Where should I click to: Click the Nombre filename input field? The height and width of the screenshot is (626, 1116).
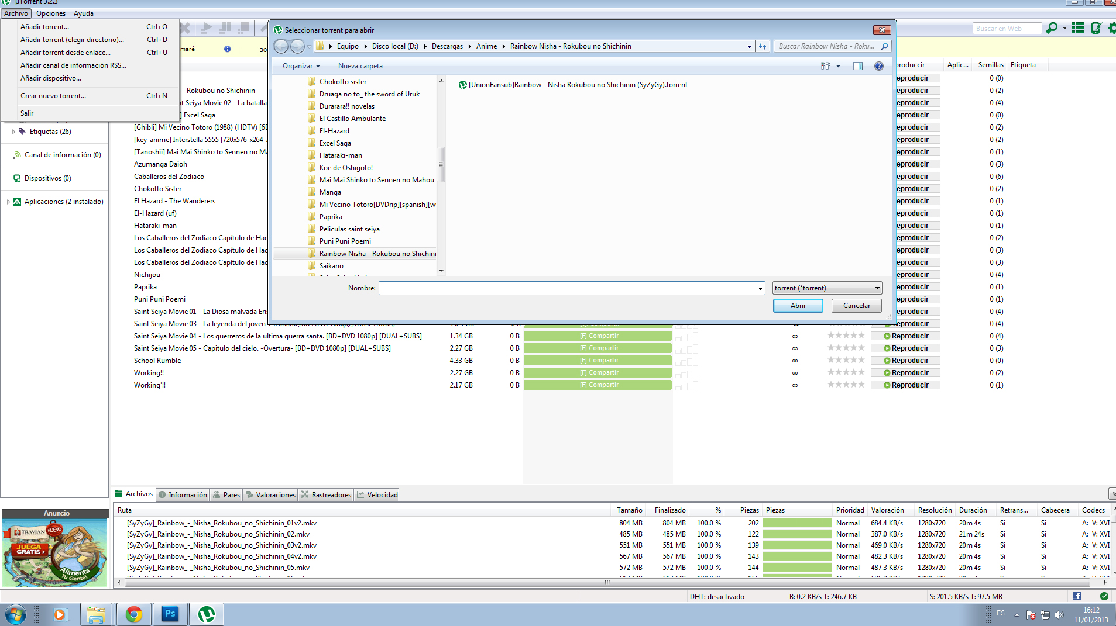coord(568,288)
